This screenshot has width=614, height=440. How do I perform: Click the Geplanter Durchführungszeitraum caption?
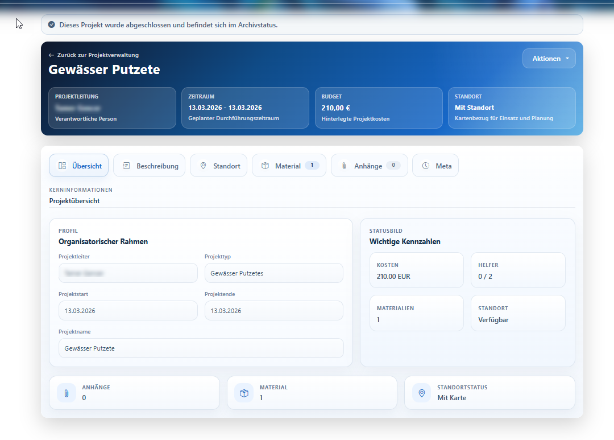tap(234, 118)
